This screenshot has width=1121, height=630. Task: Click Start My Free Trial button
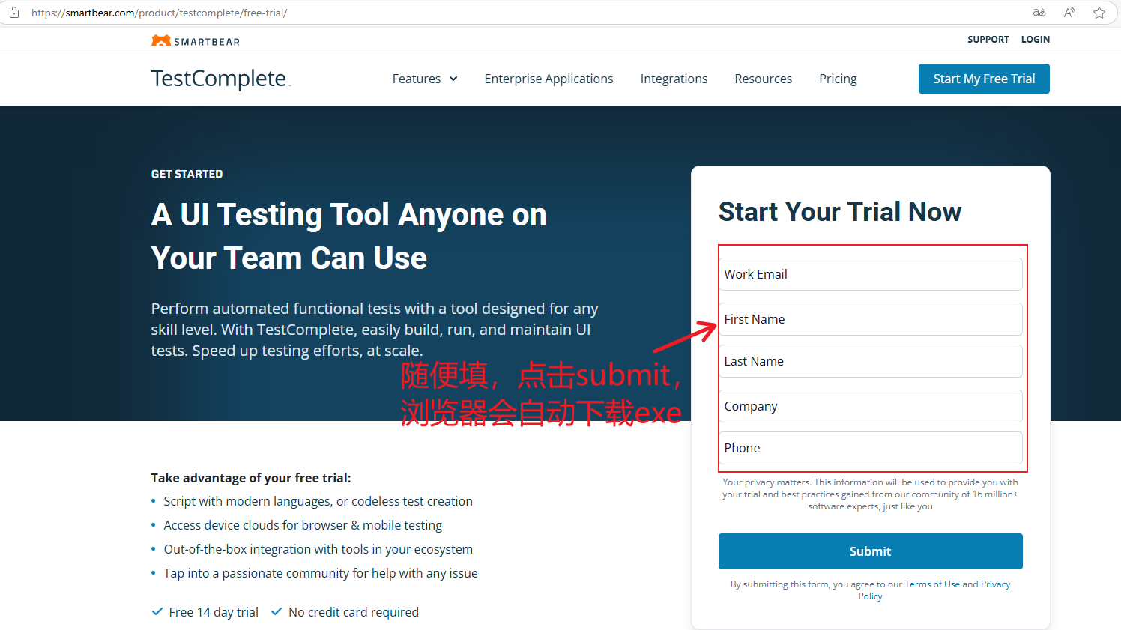click(x=984, y=79)
